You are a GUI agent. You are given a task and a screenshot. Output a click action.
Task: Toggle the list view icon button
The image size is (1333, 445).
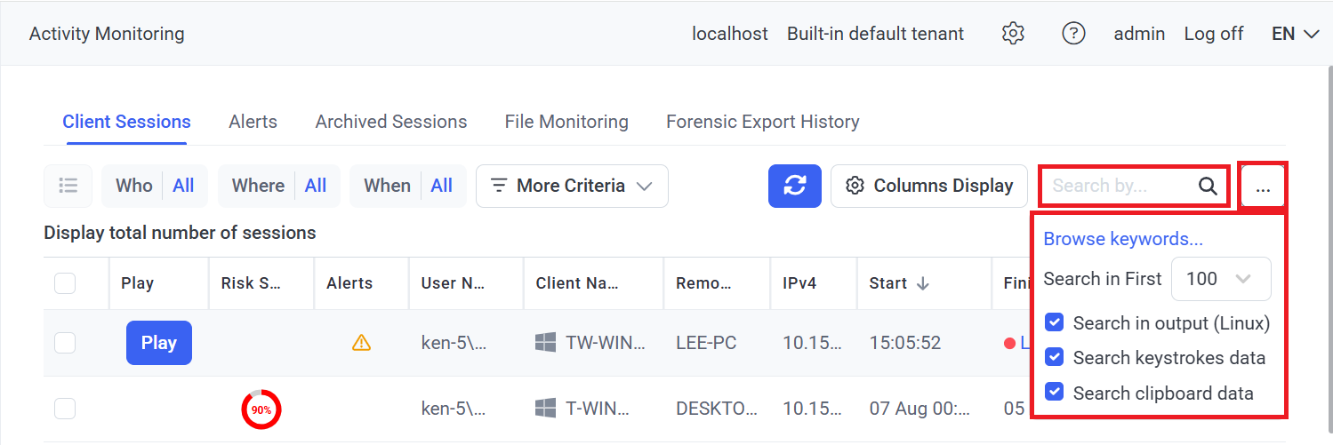pyautogui.click(x=68, y=186)
